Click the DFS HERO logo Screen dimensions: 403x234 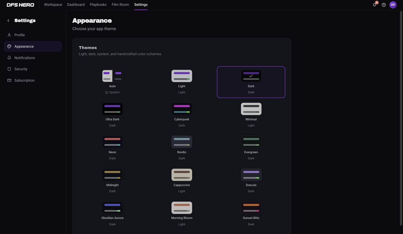(20, 5)
